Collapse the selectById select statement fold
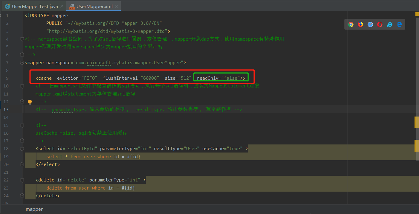Image resolution: width=419 pixels, height=214 pixels. click(x=22, y=148)
